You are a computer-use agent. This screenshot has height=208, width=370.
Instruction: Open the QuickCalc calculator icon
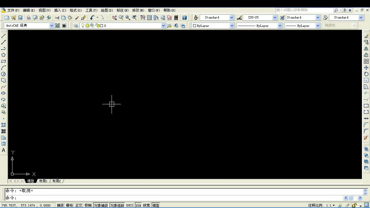coord(176,18)
